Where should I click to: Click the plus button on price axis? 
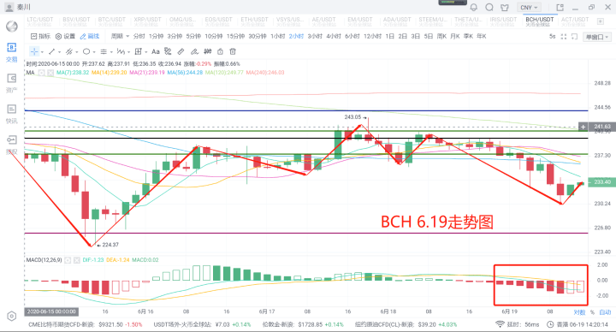pyautogui.click(x=583, y=127)
